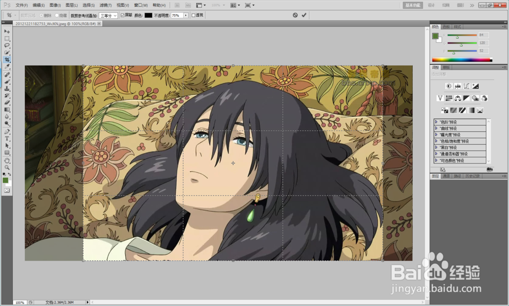Add Vibrance adjustment
509x306 pixels.
(440, 98)
